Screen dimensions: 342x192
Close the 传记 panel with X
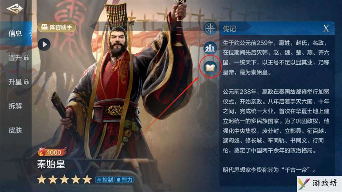(x=326, y=28)
